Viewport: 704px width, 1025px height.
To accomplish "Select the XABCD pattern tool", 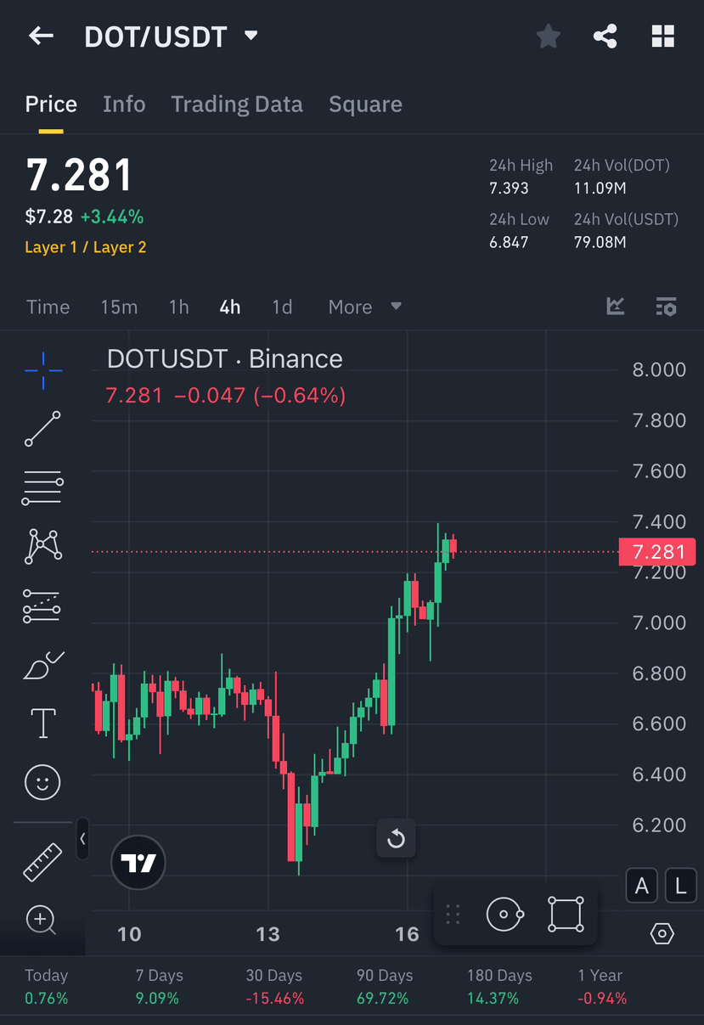I will (42, 546).
